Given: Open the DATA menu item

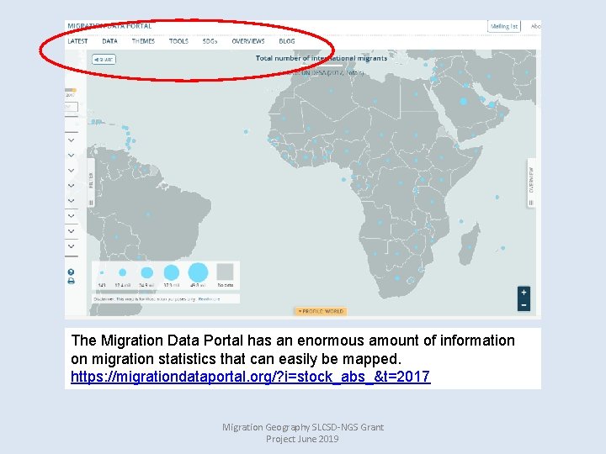Looking at the screenshot, I should pyautogui.click(x=109, y=41).
